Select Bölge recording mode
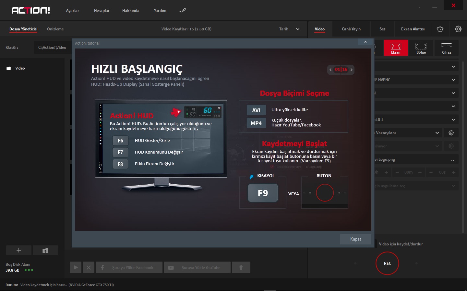This screenshot has height=291, width=467. (x=421, y=48)
